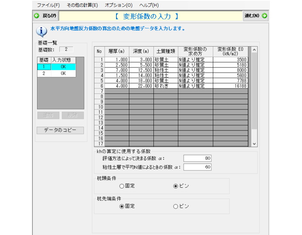
Task: Click the row 3 土質種類 cell 粘性土
Action: click(x=166, y=70)
